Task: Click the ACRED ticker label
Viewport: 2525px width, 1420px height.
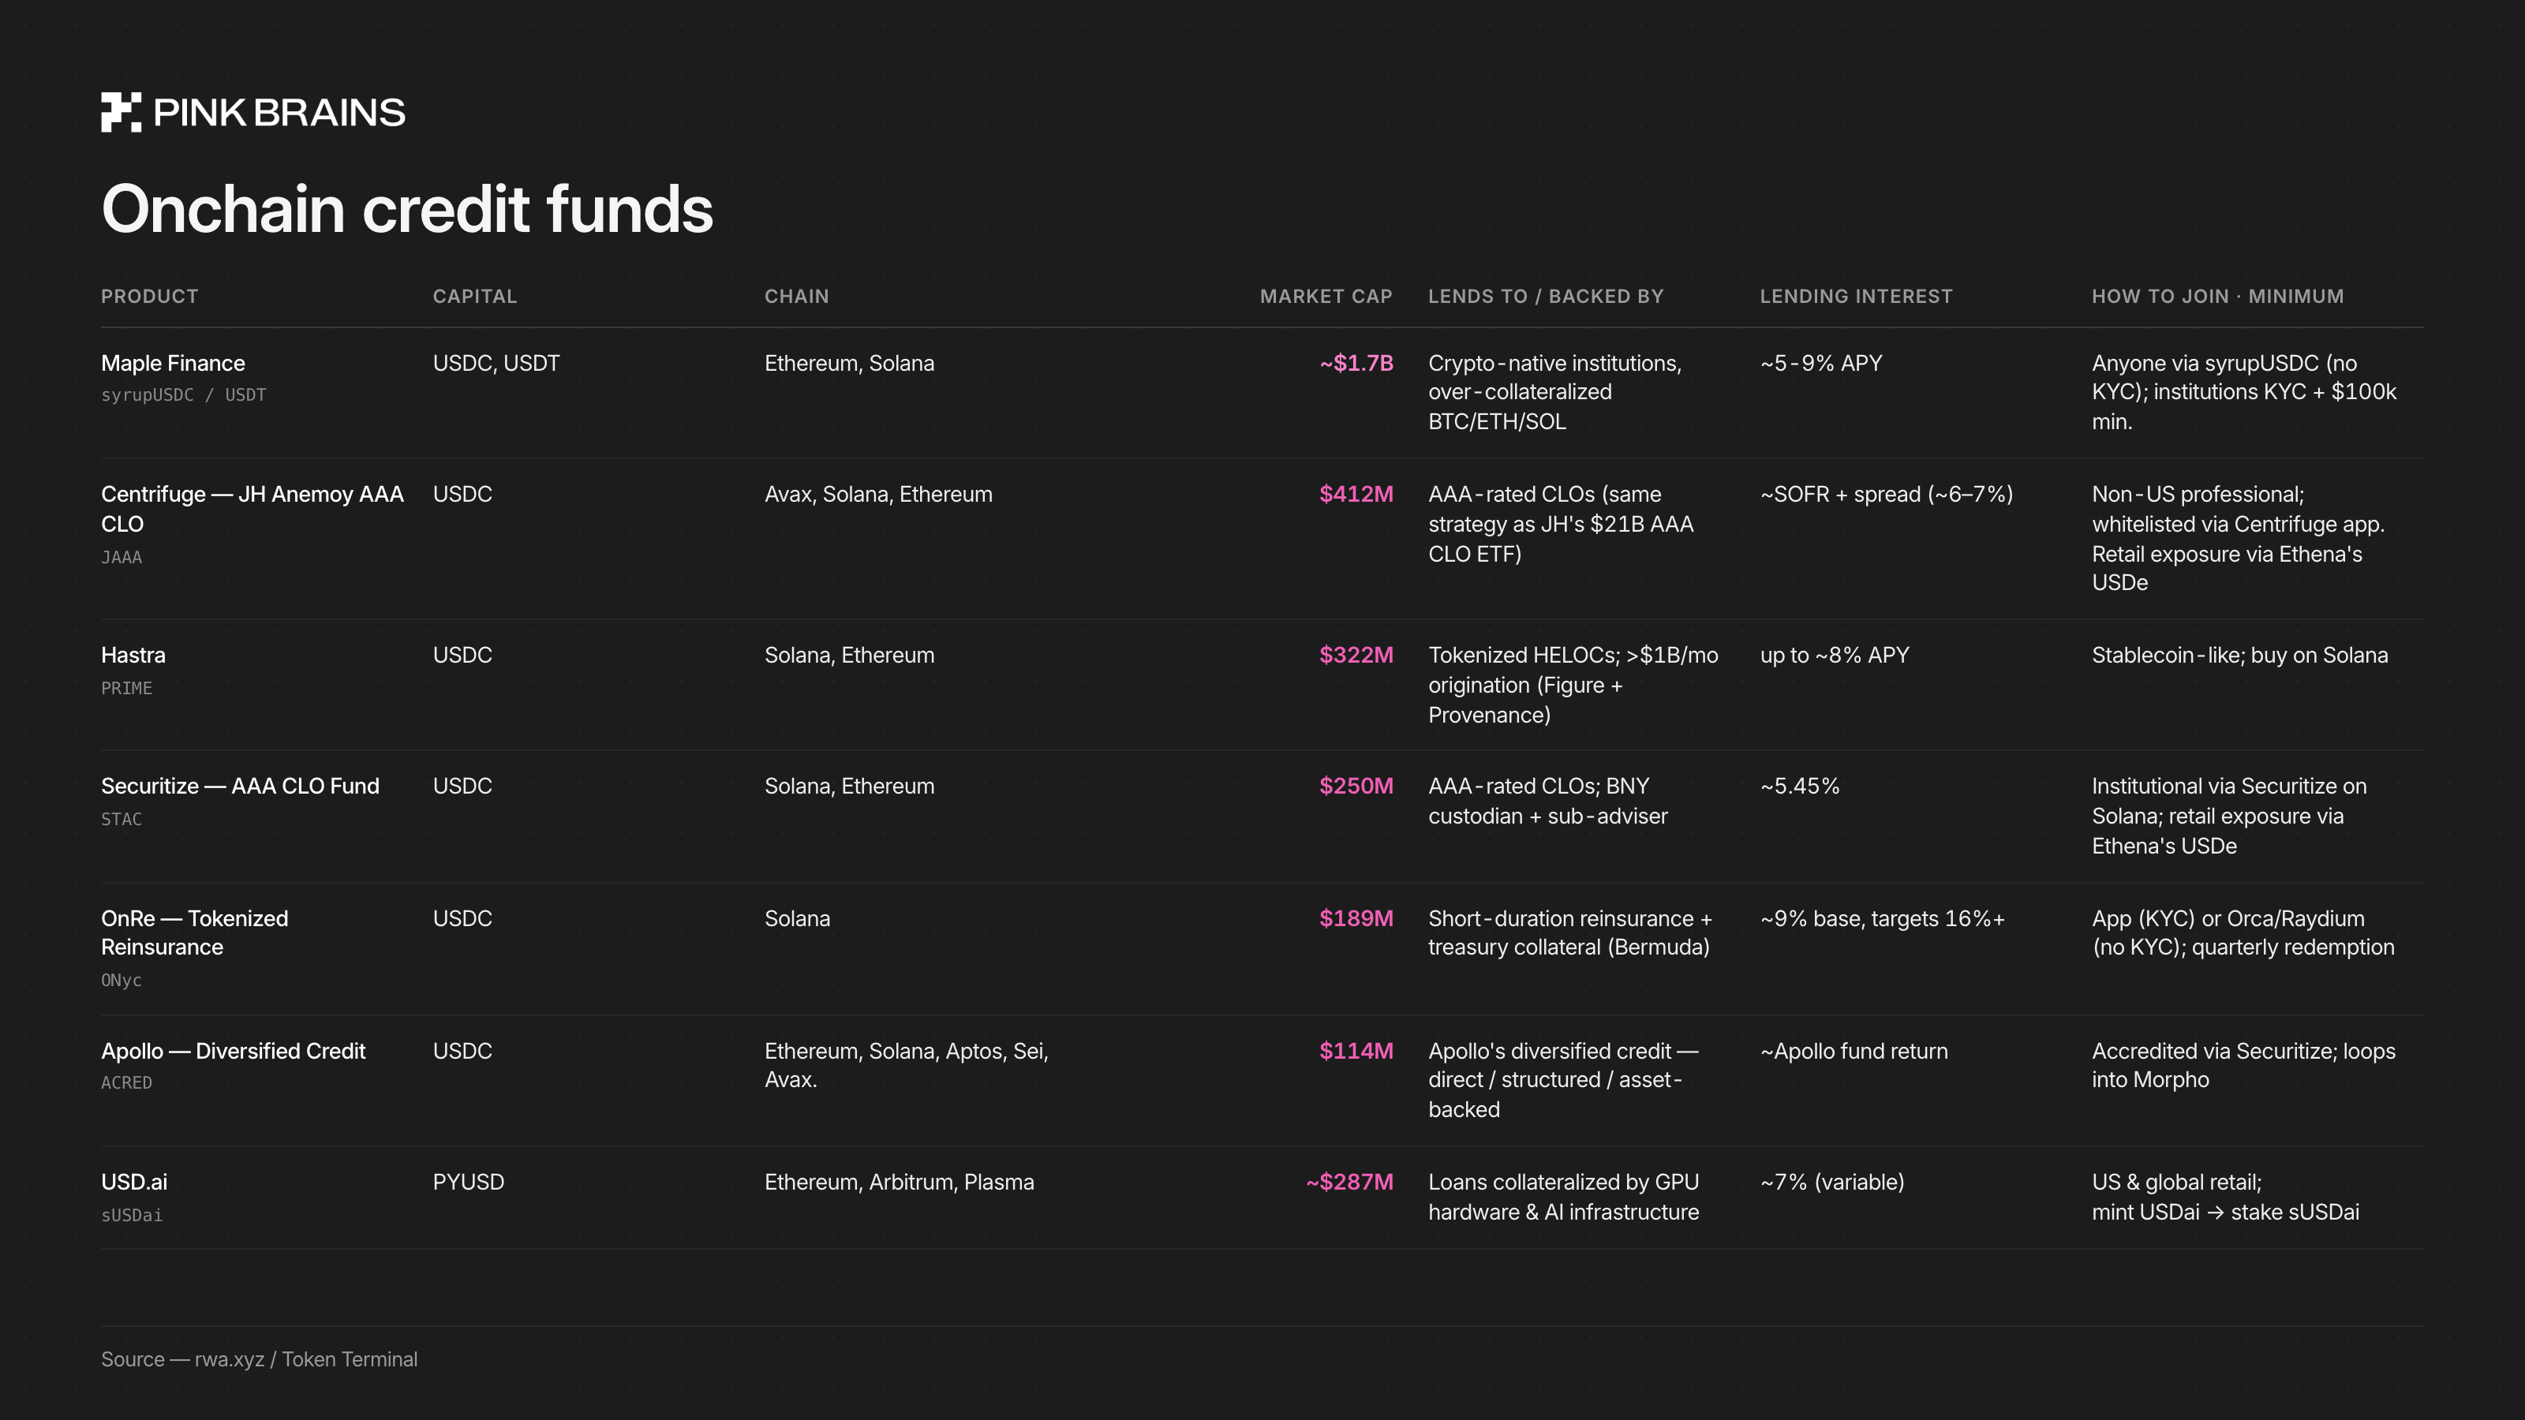Action: (126, 1083)
